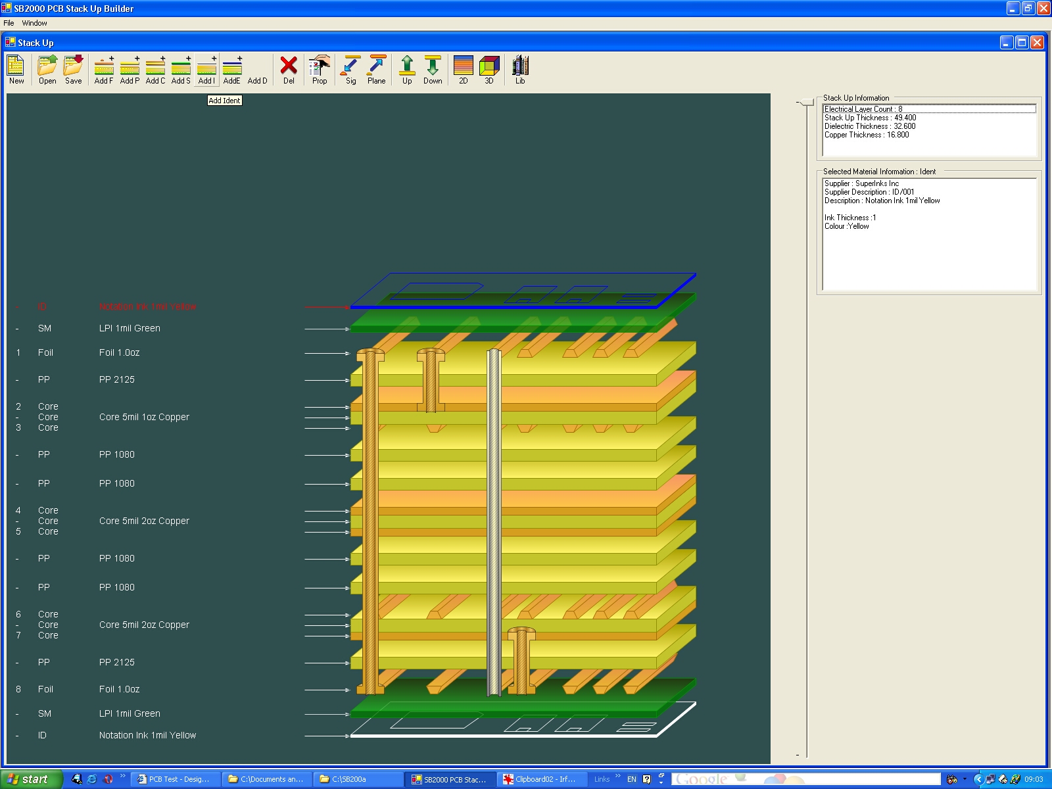Open the File menu
Screen dimensions: 1052x789
(9, 23)
